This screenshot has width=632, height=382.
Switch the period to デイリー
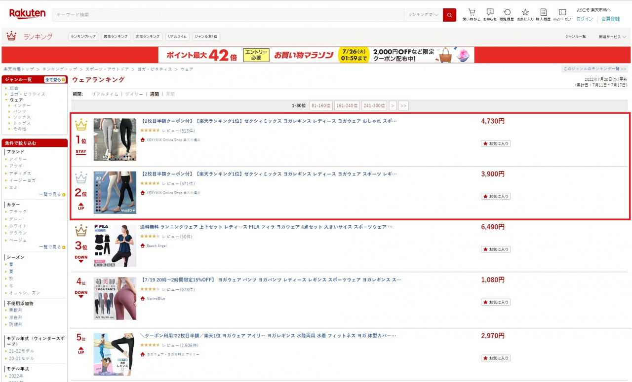tap(134, 94)
